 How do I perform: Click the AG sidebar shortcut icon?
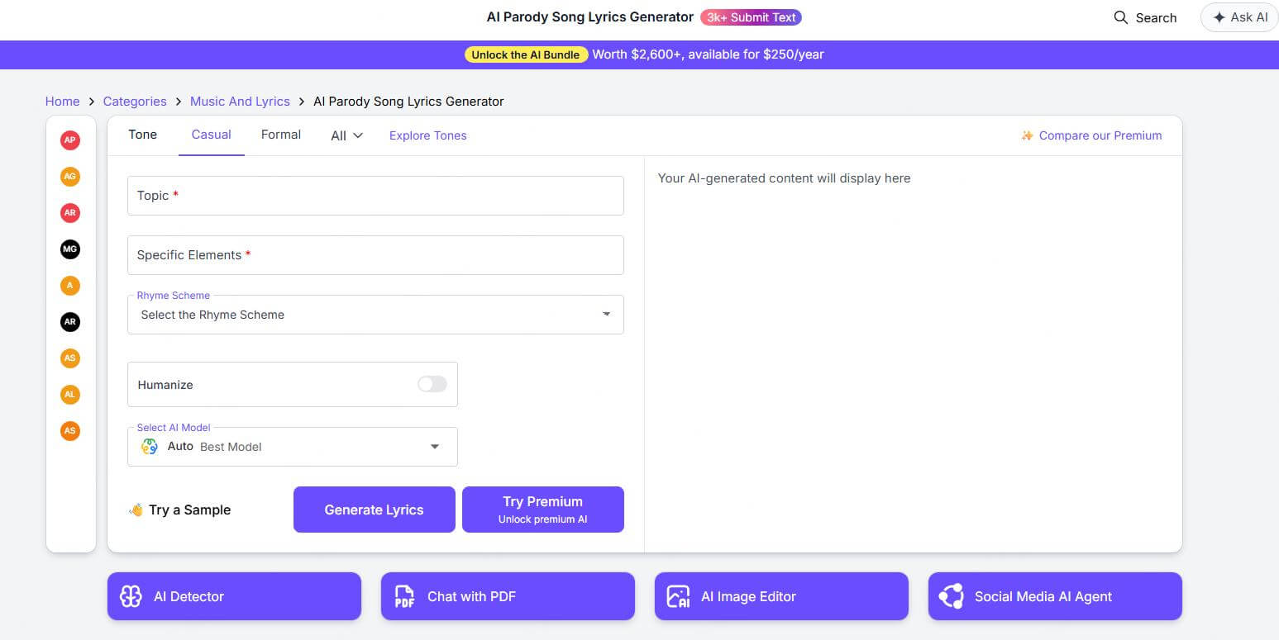[69, 176]
